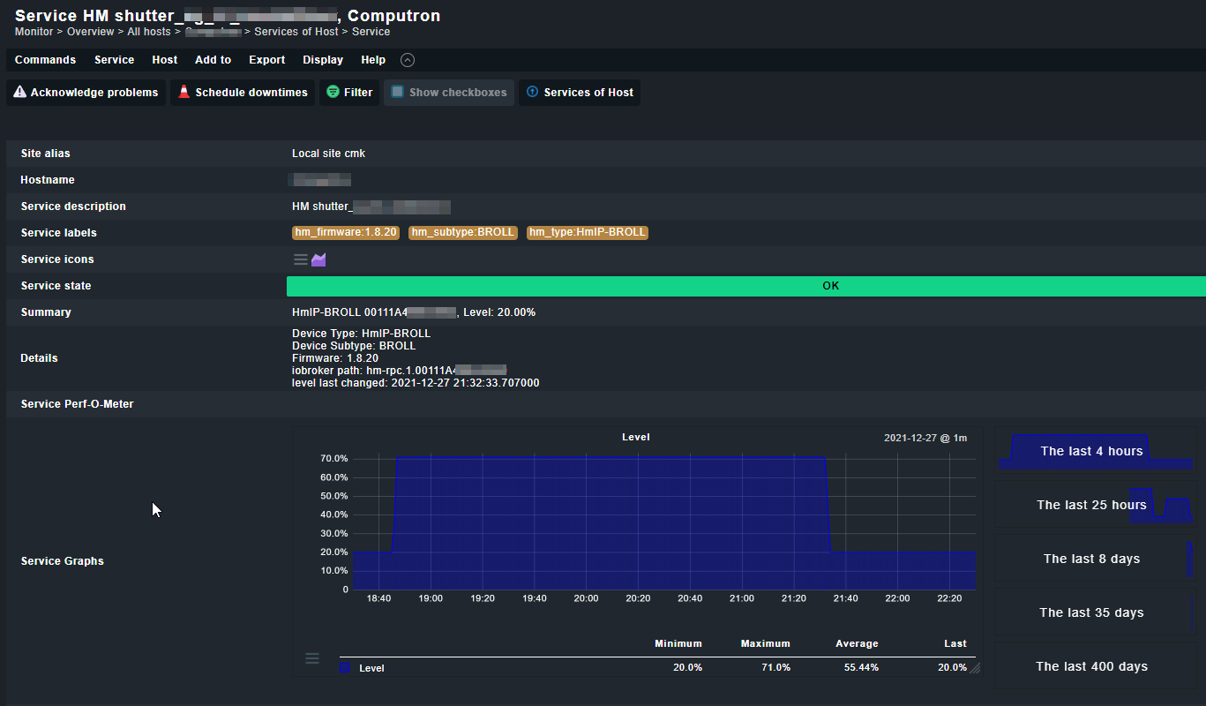Open Services of Host breadcrumb link
This screenshot has height=706, width=1206.
296,32
